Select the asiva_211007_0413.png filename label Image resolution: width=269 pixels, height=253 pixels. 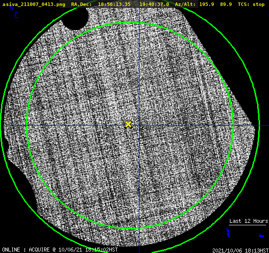pyautogui.click(x=34, y=4)
